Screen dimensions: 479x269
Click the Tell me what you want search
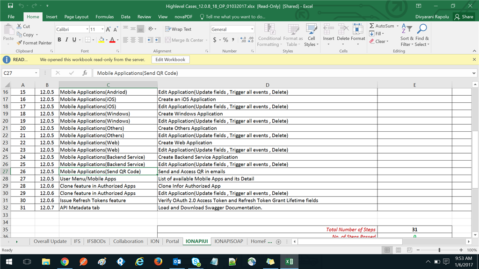[x=232, y=17]
